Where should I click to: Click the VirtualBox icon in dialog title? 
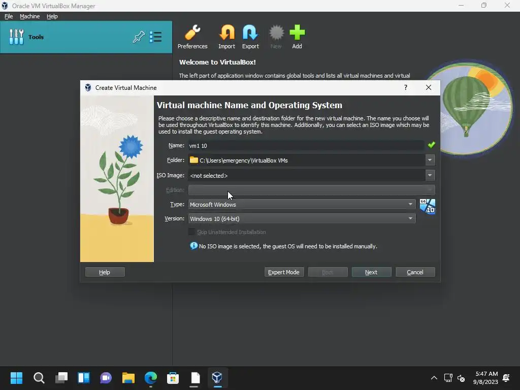click(88, 87)
